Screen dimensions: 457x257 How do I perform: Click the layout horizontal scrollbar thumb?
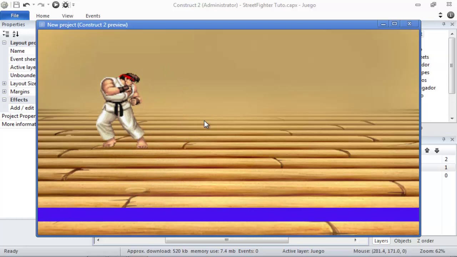(x=226, y=240)
